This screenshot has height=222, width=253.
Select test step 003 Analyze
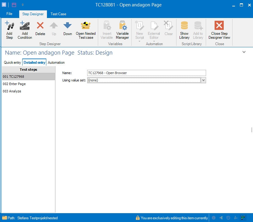pyautogui.click(x=12, y=91)
